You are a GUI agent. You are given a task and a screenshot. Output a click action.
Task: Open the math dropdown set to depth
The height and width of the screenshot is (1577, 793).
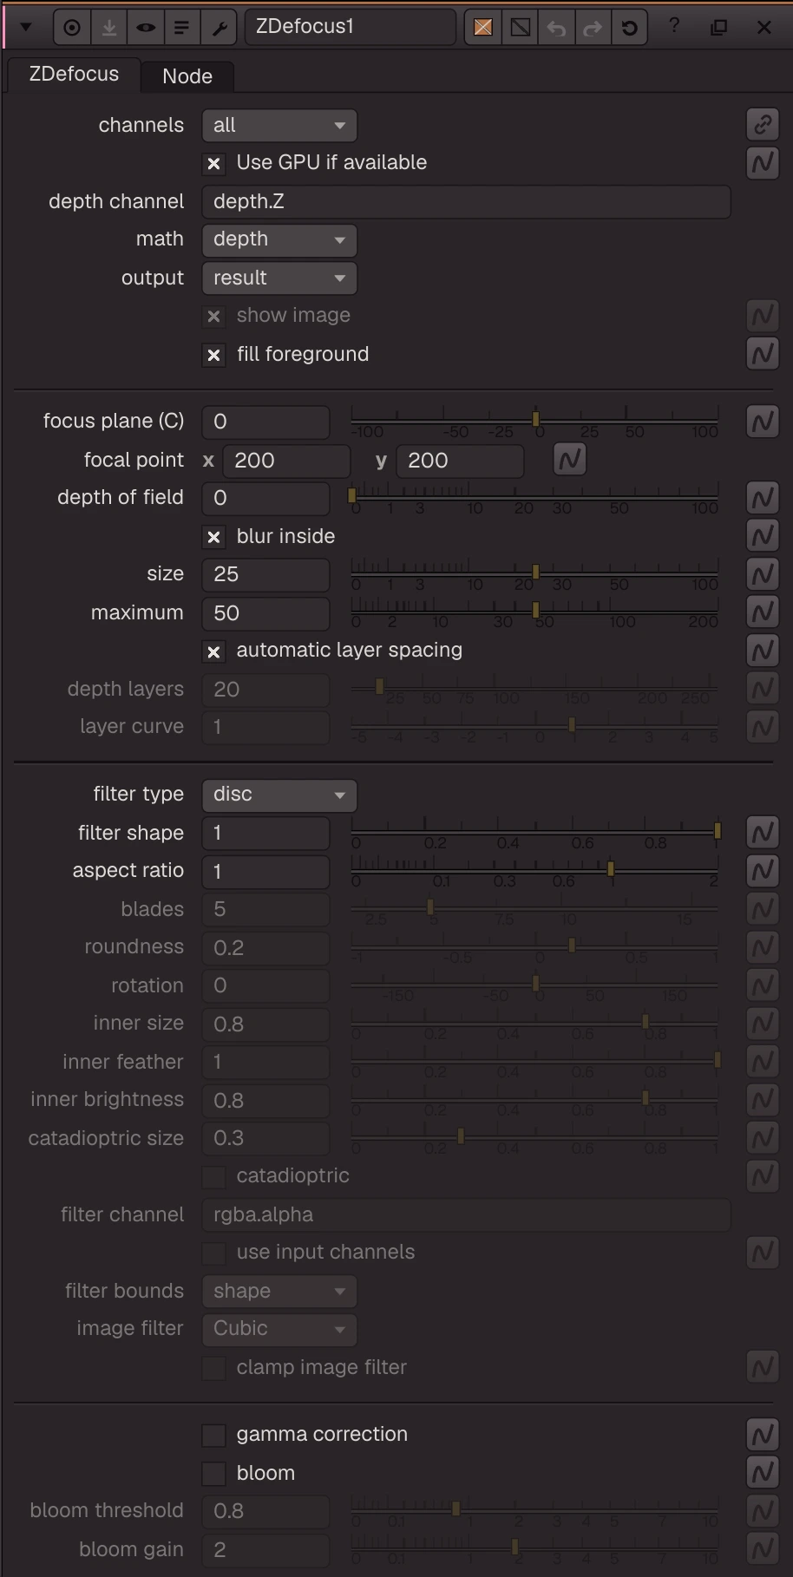click(x=279, y=239)
